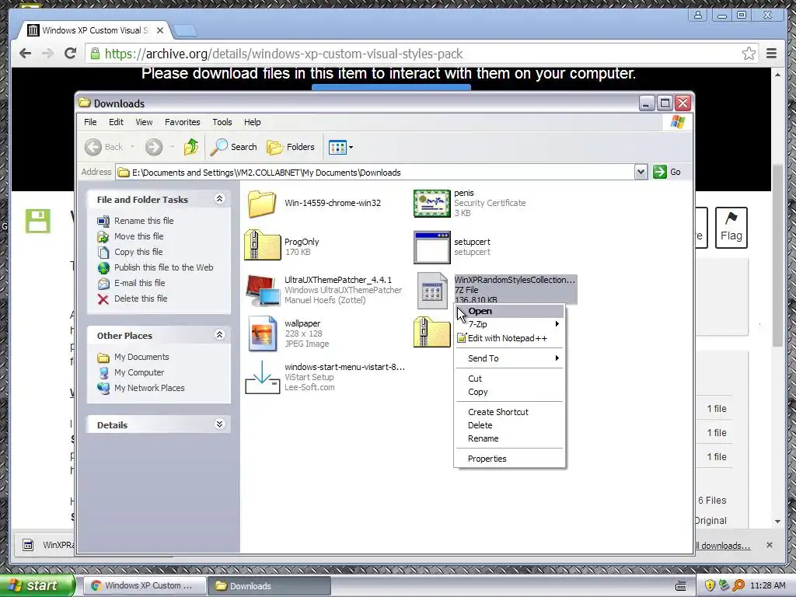Go to My Computer in Other Places
The width and height of the screenshot is (796, 597).
131,372
